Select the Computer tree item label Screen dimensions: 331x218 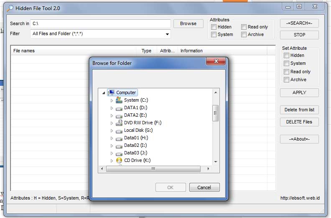(126, 92)
